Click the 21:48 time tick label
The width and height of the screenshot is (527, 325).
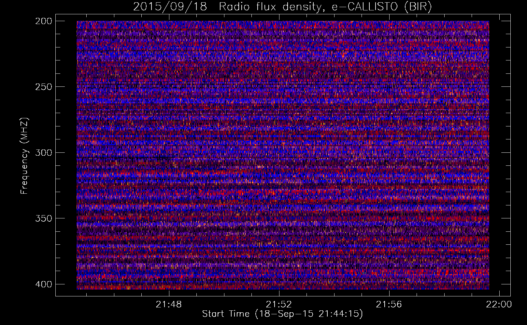(x=169, y=305)
